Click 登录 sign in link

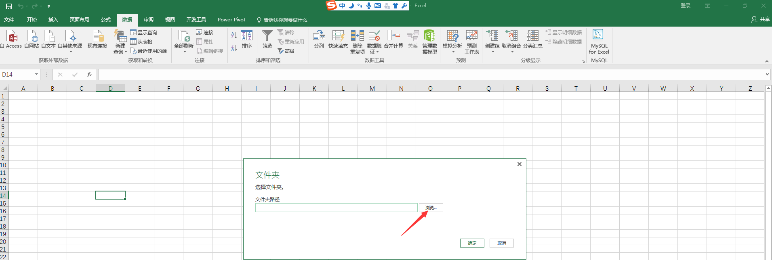686,6
